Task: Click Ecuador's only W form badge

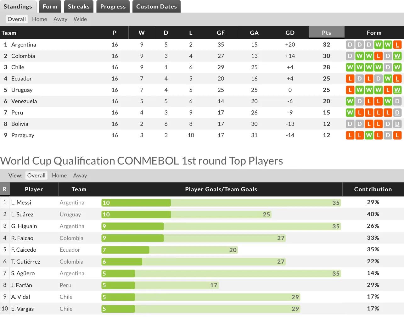Action: pos(388,79)
